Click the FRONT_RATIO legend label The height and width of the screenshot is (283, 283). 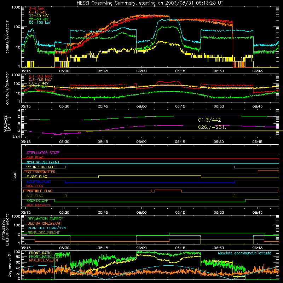click(40, 253)
